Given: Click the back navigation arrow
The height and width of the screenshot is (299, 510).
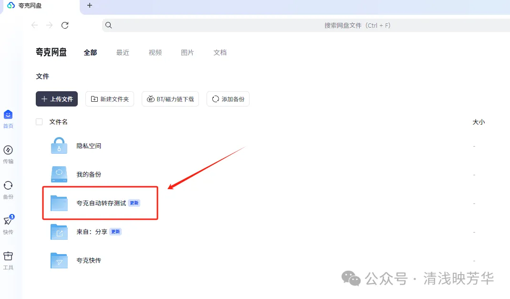Looking at the screenshot, I should tap(35, 25).
